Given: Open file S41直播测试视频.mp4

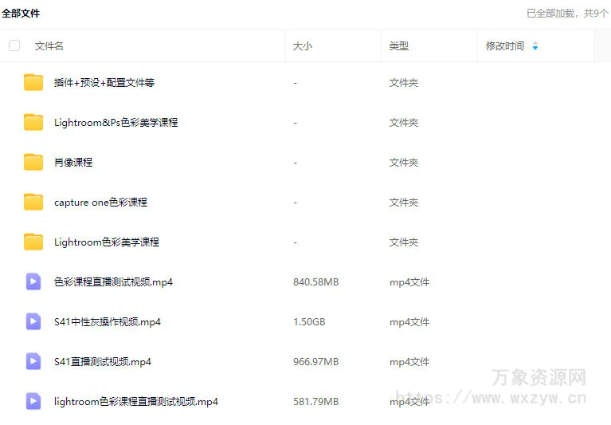Looking at the screenshot, I should (103, 362).
